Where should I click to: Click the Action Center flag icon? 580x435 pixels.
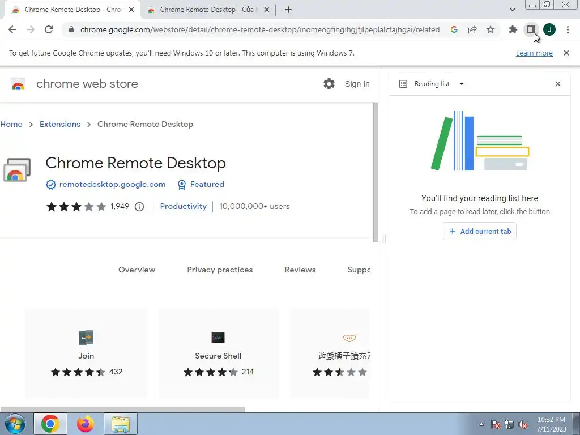pos(496,424)
